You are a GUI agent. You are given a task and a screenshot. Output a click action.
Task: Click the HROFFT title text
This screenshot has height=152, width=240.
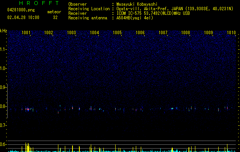[x=39, y=3]
